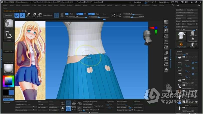This screenshot has height=114, width=203.
Task: Toggle BackfaceMask
Action: (122, 101)
